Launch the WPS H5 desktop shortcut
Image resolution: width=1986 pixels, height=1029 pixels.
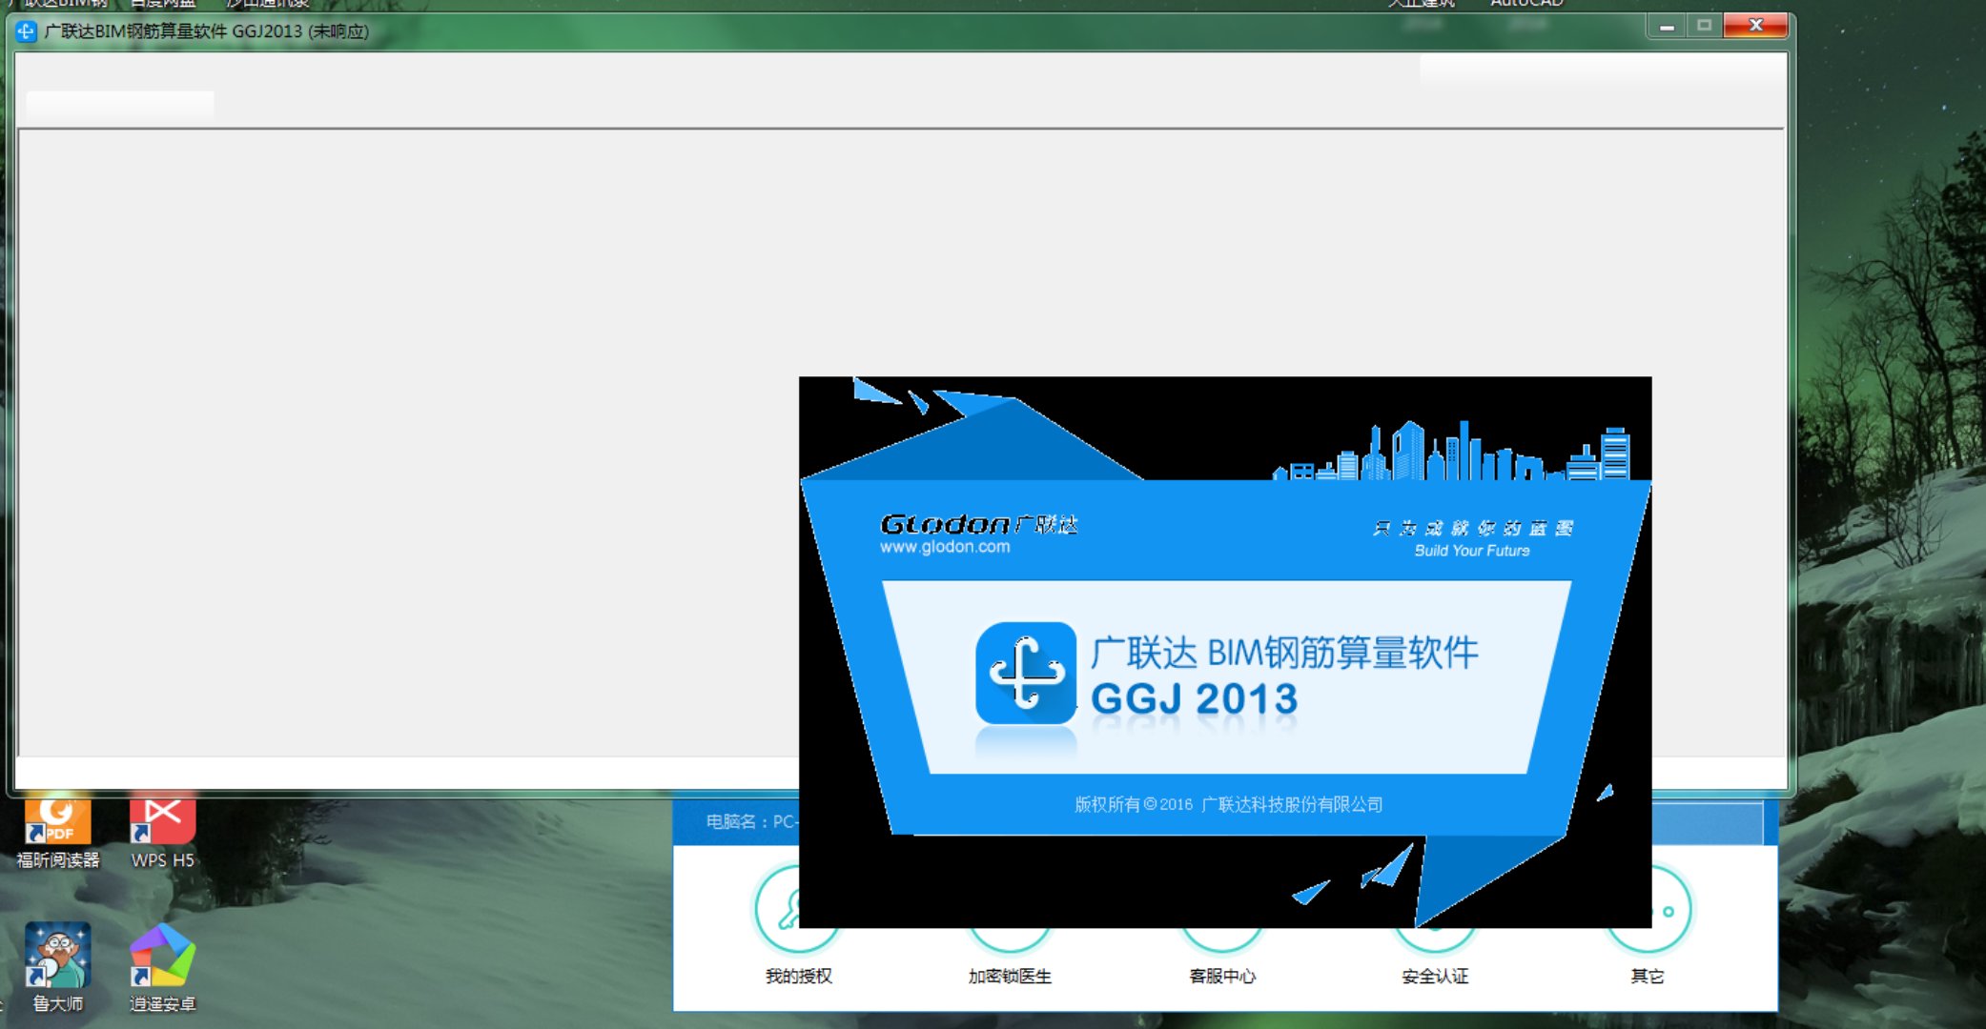click(162, 831)
